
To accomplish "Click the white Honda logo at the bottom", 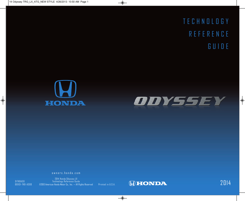I will click(x=148, y=183).
